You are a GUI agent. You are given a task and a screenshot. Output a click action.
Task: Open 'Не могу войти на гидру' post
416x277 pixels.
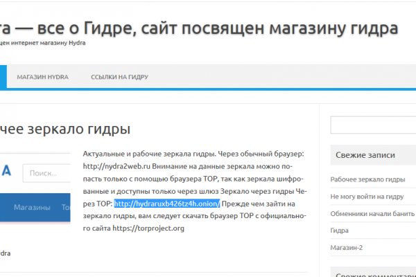(367, 197)
